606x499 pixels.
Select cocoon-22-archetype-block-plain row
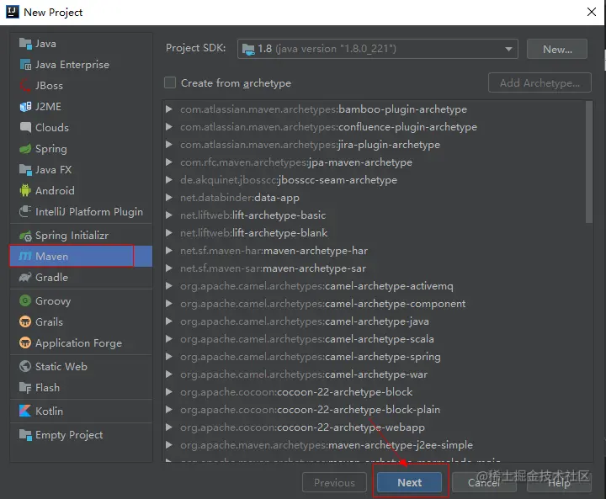[374, 409]
